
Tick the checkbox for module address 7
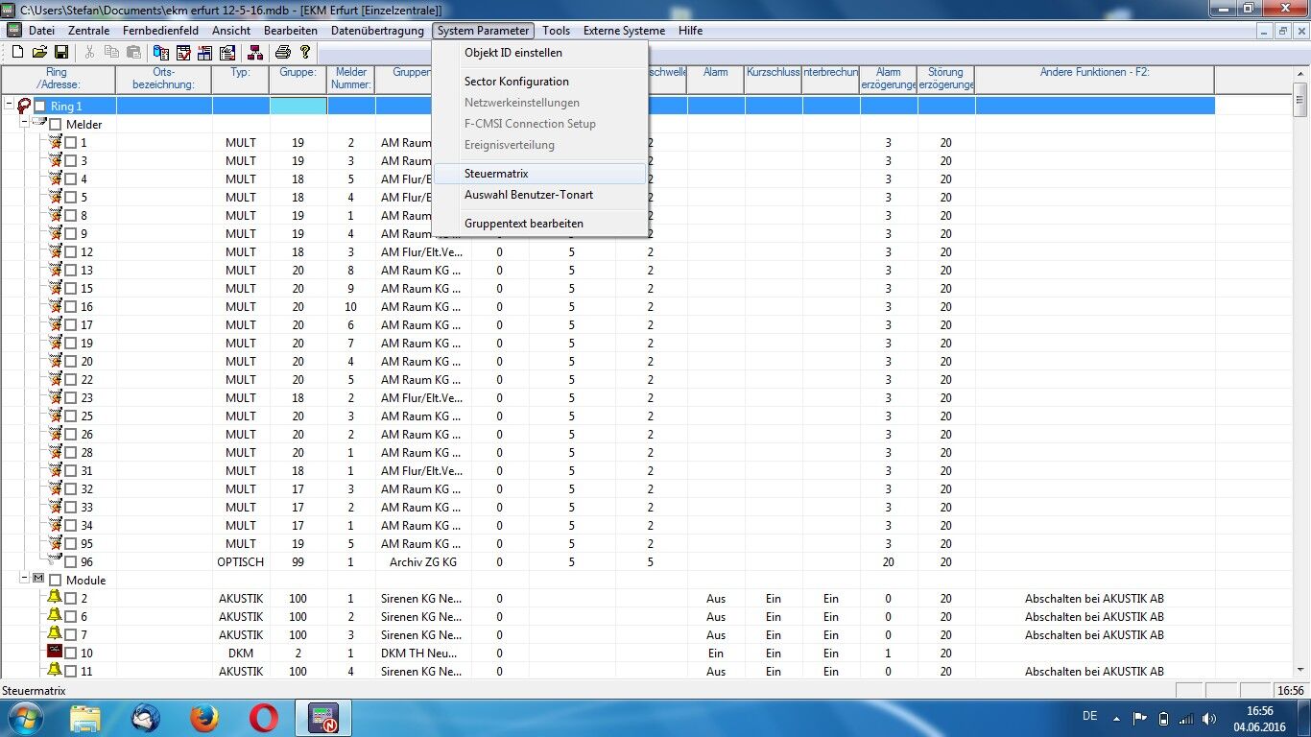71,635
